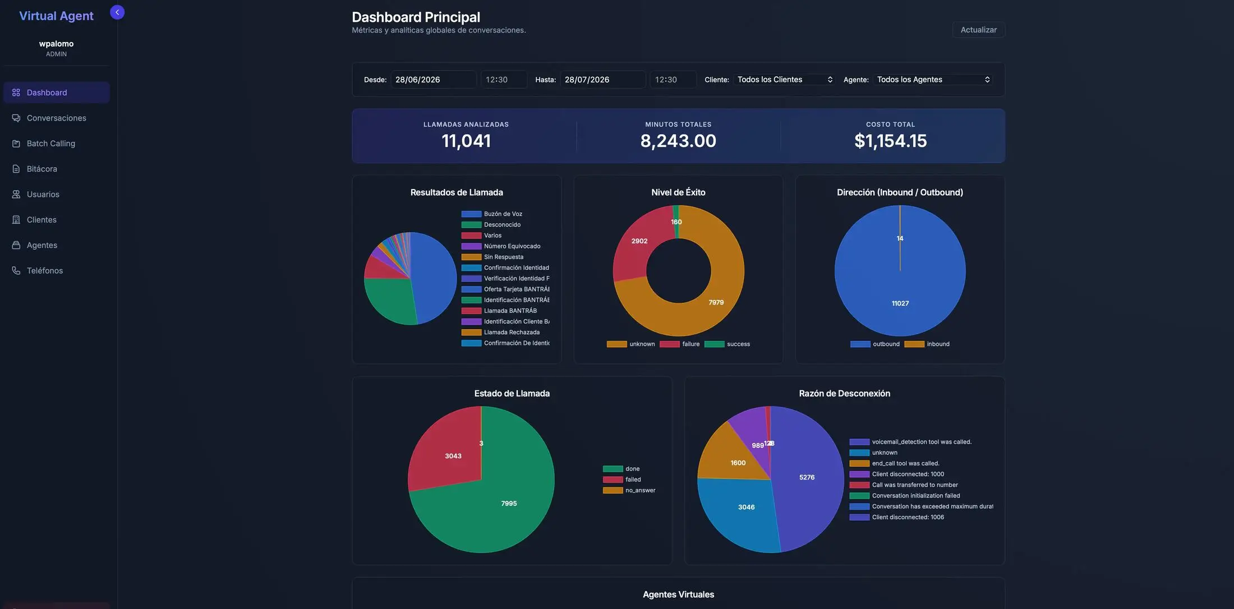Collapse the sidebar with the chevron button
The width and height of the screenshot is (1234, 609).
[x=117, y=12]
